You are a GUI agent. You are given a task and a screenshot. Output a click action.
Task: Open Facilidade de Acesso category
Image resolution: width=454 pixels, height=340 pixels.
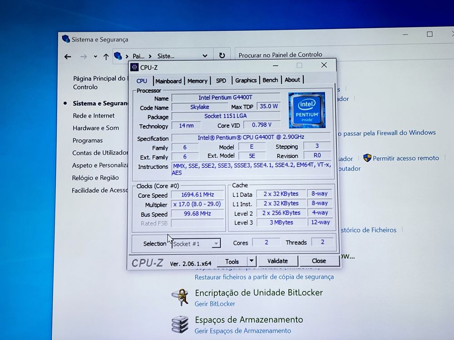99,190
